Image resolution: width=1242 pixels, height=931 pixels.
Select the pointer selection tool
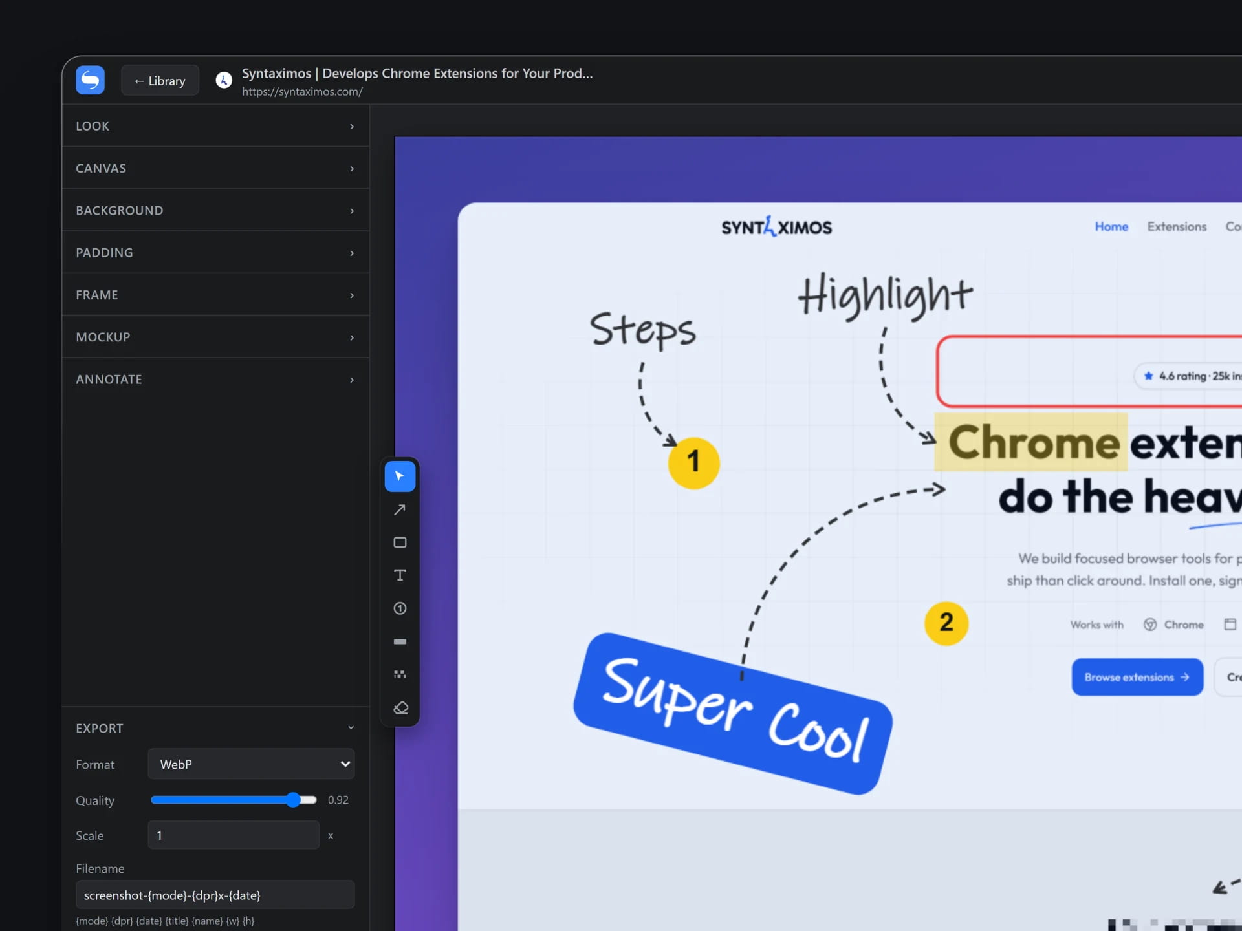point(400,476)
